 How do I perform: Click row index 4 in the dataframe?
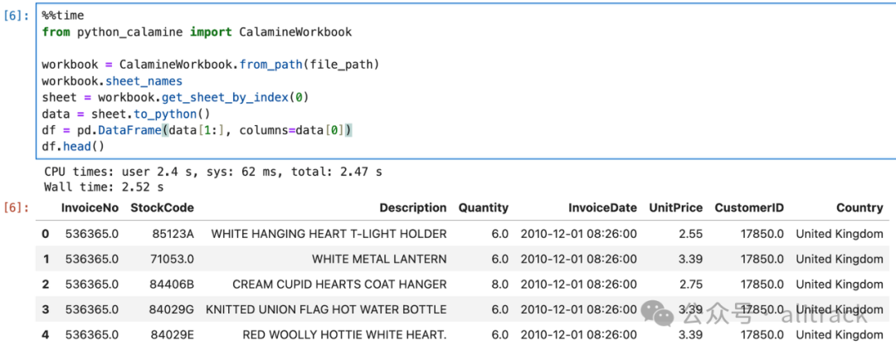(46, 335)
